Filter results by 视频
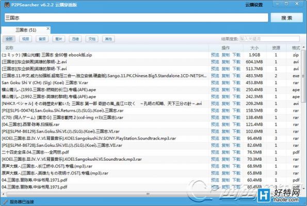The width and height of the screenshot is (307, 206). [26, 39]
